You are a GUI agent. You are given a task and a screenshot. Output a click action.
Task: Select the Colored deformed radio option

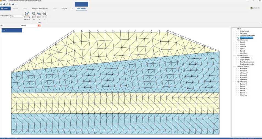[238, 38]
